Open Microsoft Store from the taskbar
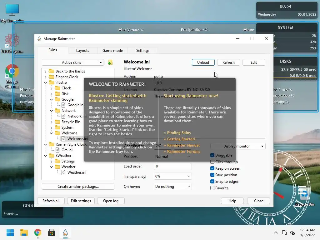The height and width of the screenshot is (240, 320). [x=52, y=232]
